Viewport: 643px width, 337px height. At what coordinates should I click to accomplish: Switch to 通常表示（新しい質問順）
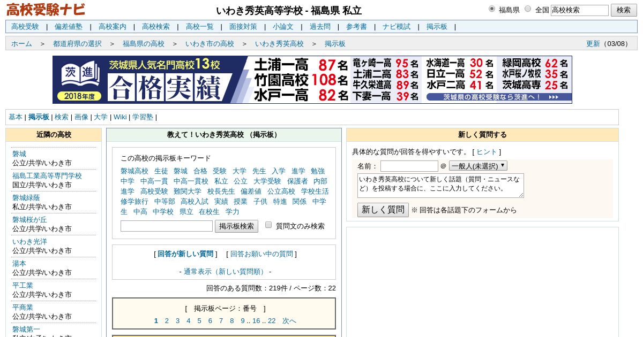[225, 272]
